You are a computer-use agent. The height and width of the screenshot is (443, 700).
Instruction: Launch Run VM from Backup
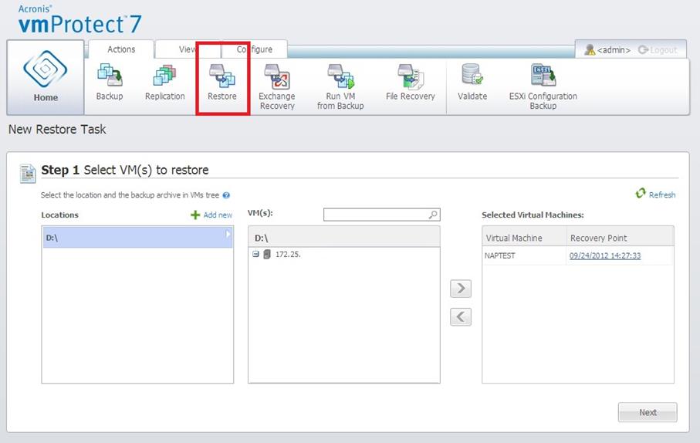coord(340,86)
